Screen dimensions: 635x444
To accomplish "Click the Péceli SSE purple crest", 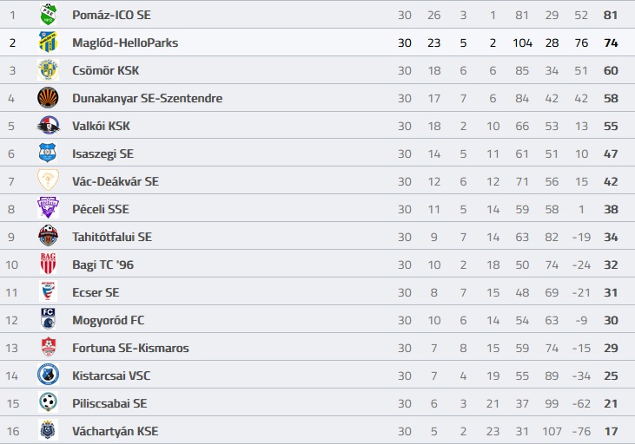I will 48,208.
